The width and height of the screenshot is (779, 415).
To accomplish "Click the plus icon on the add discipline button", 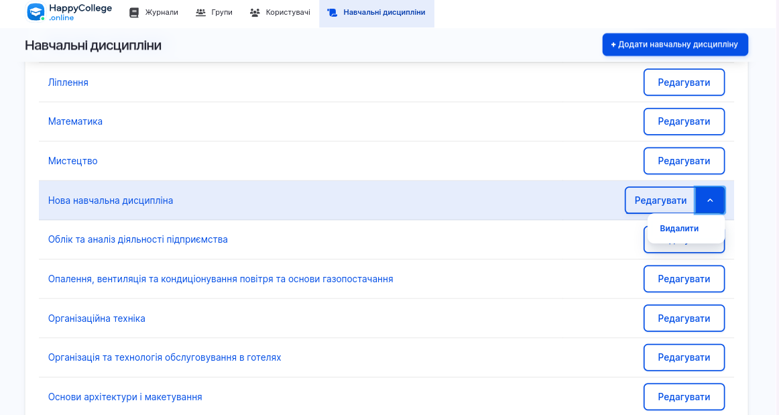I will click(612, 44).
